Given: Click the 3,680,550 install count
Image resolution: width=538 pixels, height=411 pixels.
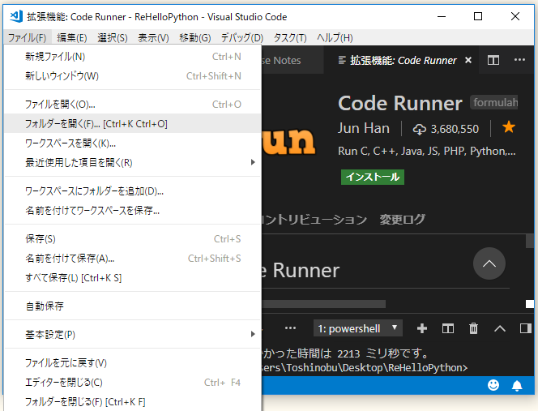Looking at the screenshot, I should point(455,129).
